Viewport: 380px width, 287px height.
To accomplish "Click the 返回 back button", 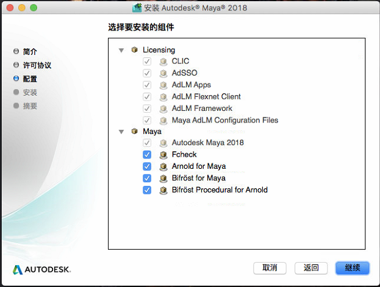I will [x=311, y=268].
